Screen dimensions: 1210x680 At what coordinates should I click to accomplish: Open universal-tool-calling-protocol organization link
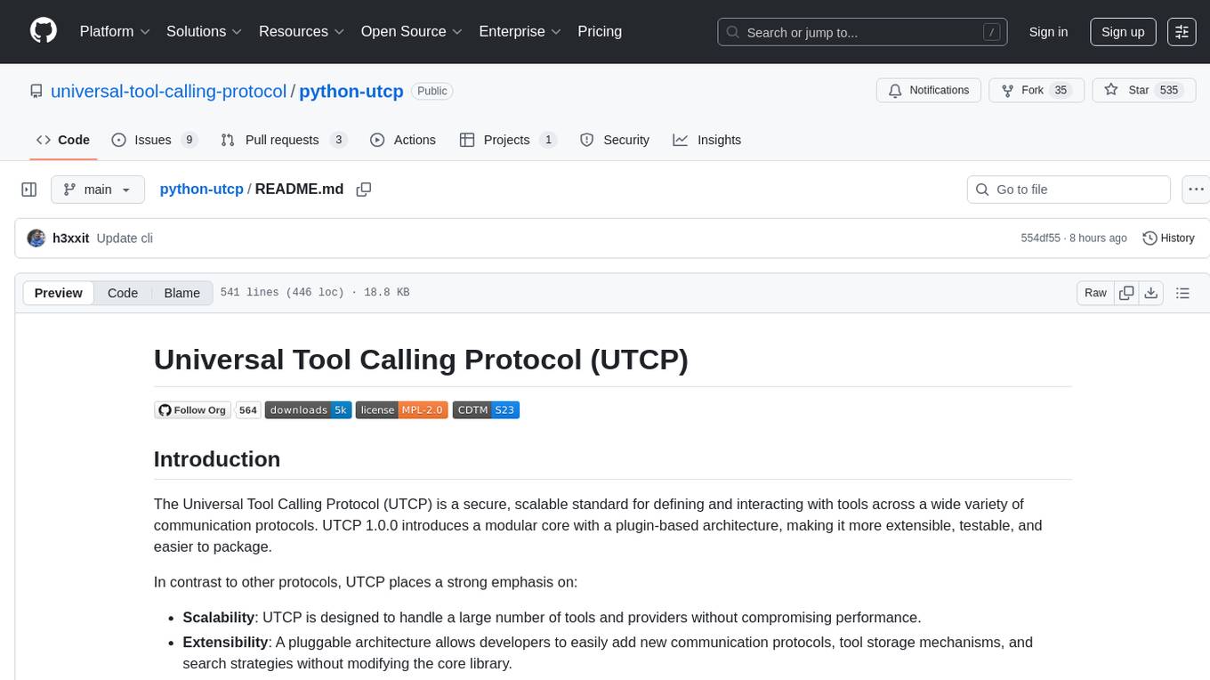168,91
